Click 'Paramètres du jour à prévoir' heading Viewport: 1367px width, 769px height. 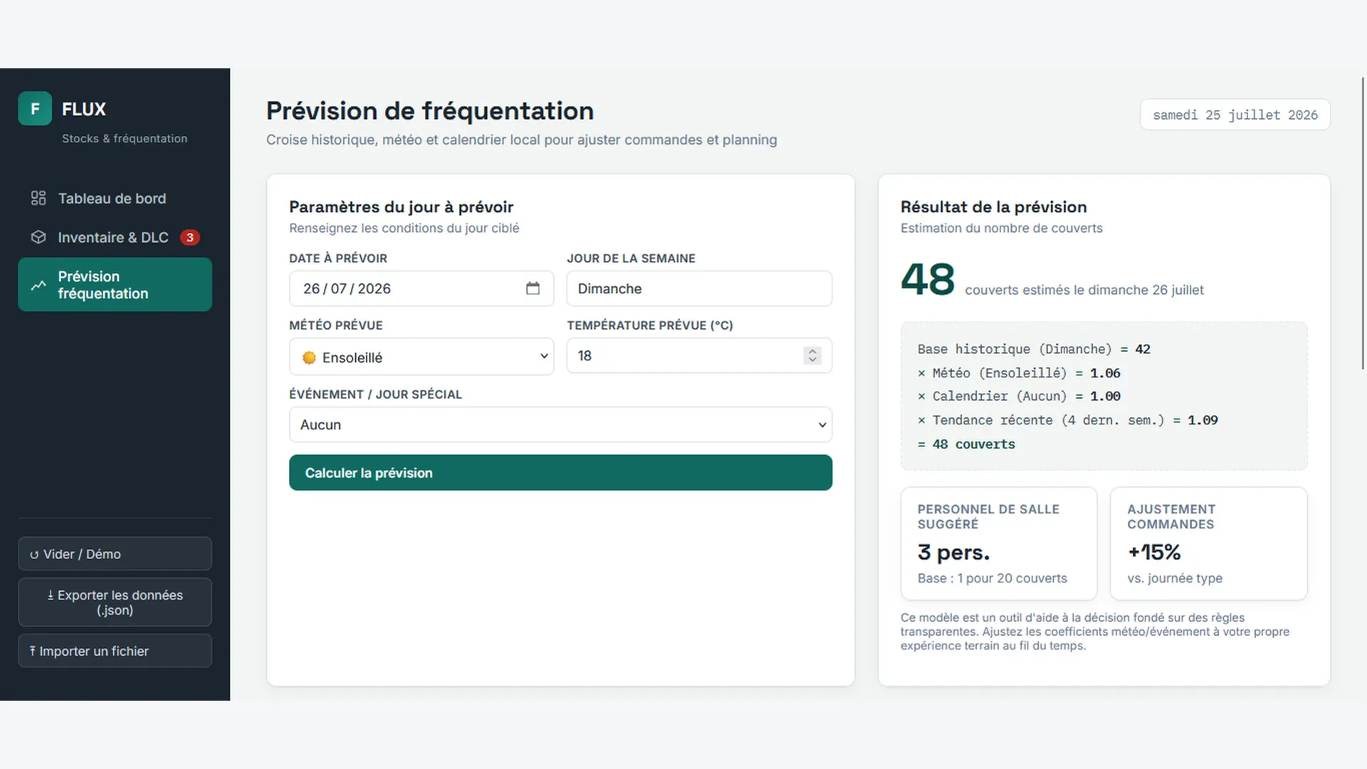401,207
